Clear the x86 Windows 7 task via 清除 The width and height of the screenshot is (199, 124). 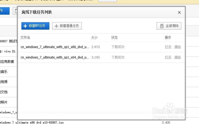177,47
